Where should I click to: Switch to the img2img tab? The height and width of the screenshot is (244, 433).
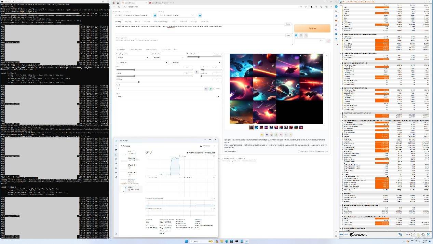[x=128, y=21]
